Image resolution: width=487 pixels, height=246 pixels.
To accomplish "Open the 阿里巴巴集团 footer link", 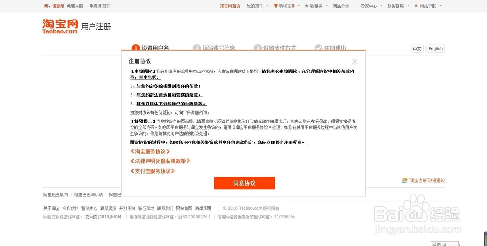I will (x=56, y=195).
